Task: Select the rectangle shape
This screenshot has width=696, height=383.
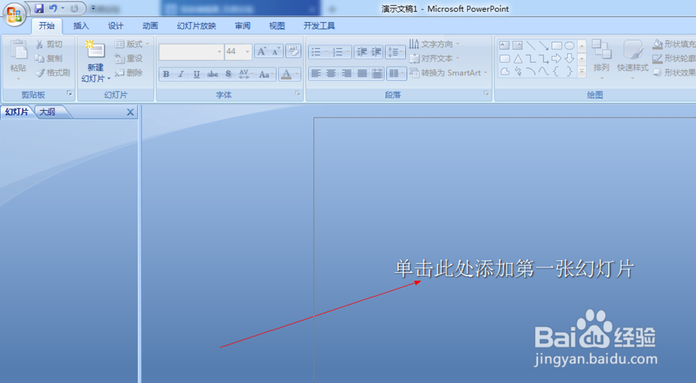Action: click(557, 45)
